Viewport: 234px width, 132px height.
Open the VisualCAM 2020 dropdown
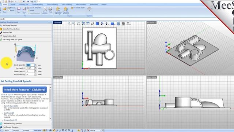[78, 8]
